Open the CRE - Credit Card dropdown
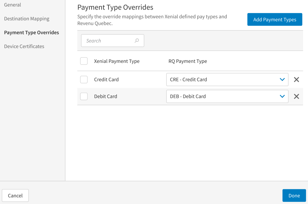308x204 pixels. (227, 79)
